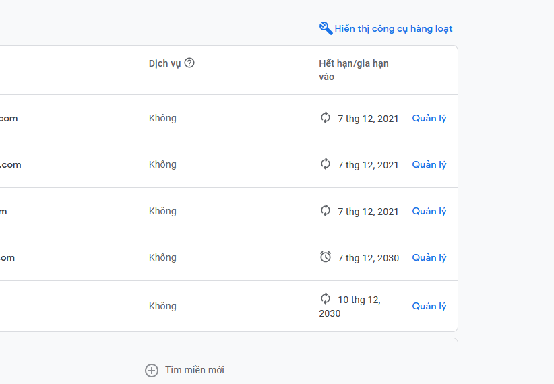Select the Tìm miền mới label

point(195,370)
